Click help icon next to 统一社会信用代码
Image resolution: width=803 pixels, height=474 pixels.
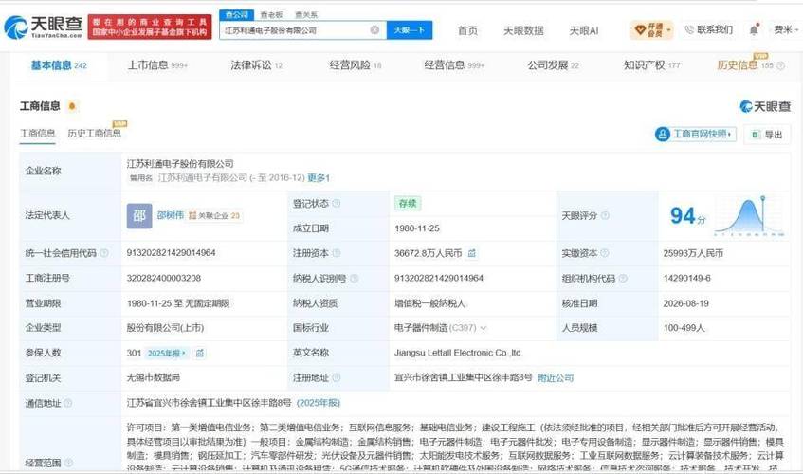coord(104,253)
